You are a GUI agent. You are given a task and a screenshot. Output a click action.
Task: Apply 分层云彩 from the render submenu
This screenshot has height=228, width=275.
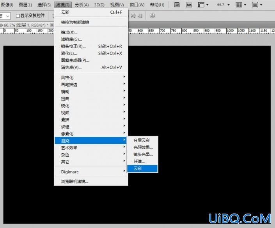(142, 140)
